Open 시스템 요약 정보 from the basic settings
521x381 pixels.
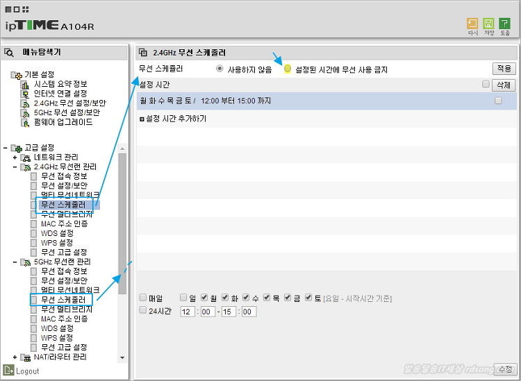pos(60,84)
